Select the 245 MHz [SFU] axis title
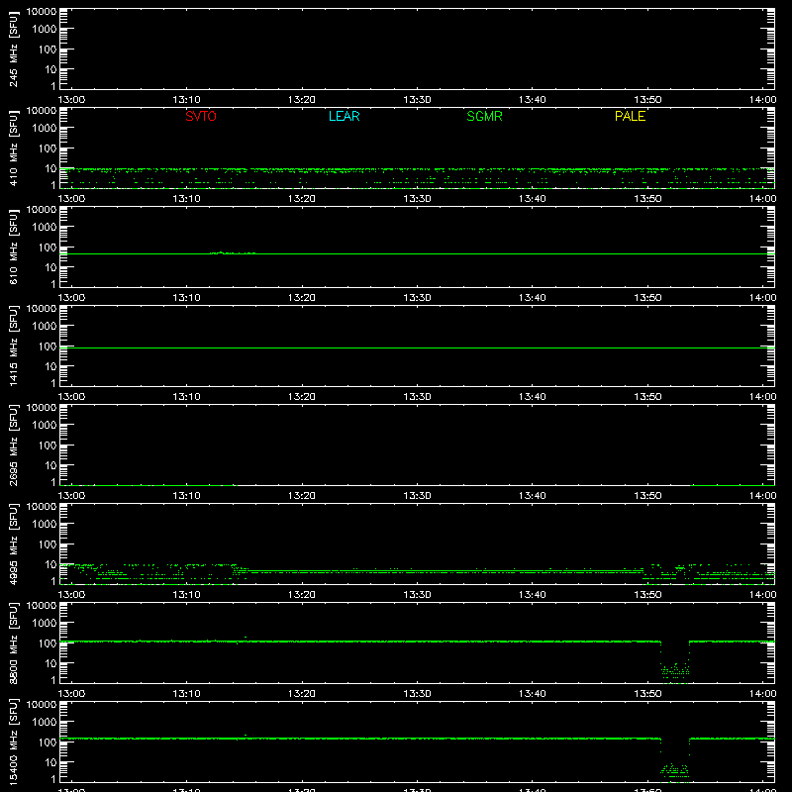 pyautogui.click(x=13, y=49)
